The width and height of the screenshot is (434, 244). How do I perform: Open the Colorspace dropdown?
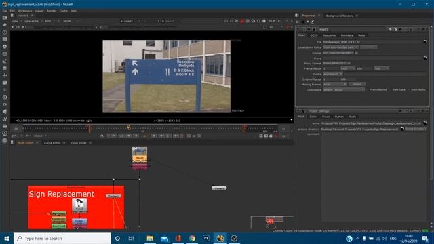[x=344, y=89]
